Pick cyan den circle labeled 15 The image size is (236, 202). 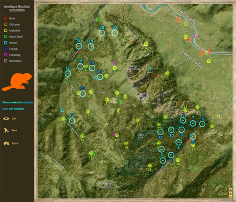pyautogui.click(x=92, y=68)
